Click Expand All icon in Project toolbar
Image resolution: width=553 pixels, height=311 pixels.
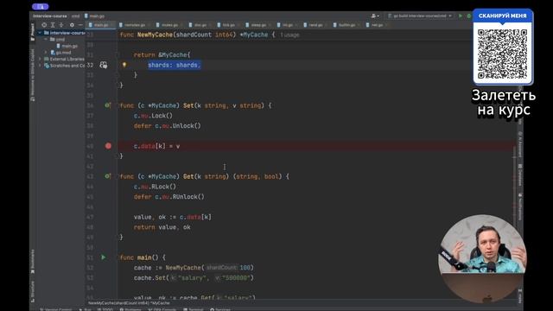tap(53, 25)
